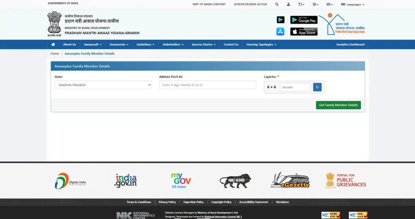Screen dimensions: 415x219
Task: Expand the Guidelines menu
Action: click(x=145, y=45)
